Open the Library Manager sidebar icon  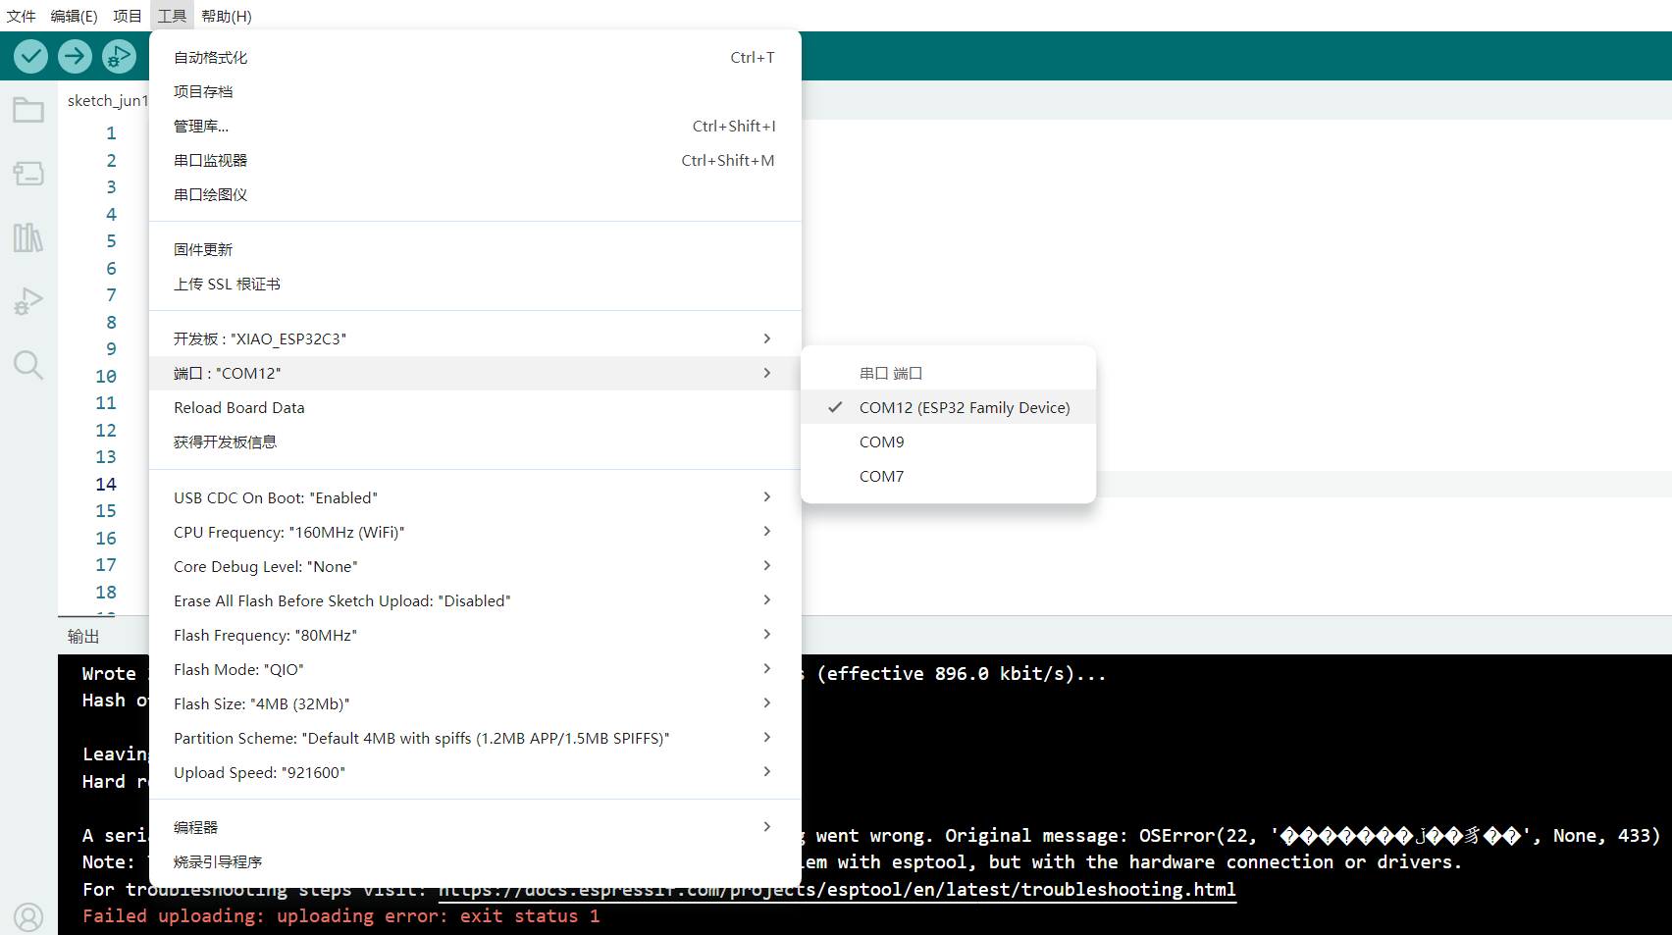[28, 237]
